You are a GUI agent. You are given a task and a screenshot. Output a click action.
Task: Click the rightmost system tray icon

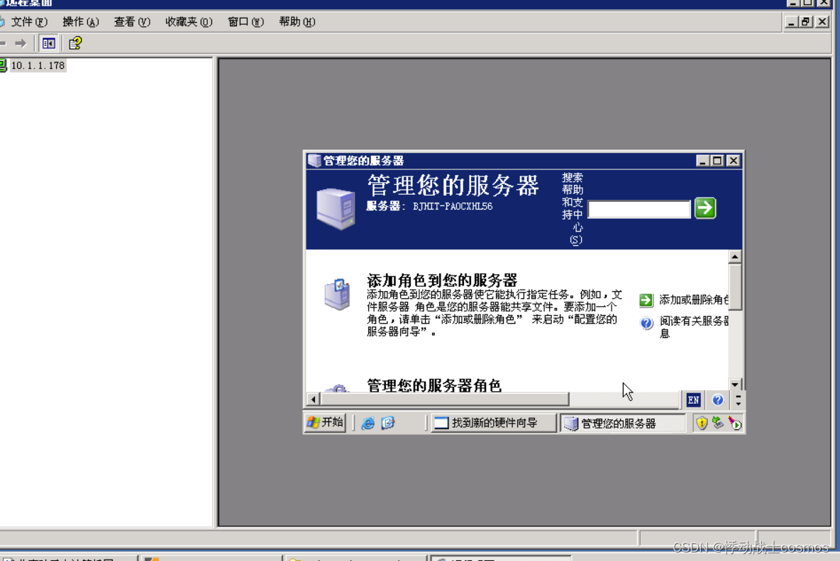click(x=734, y=424)
